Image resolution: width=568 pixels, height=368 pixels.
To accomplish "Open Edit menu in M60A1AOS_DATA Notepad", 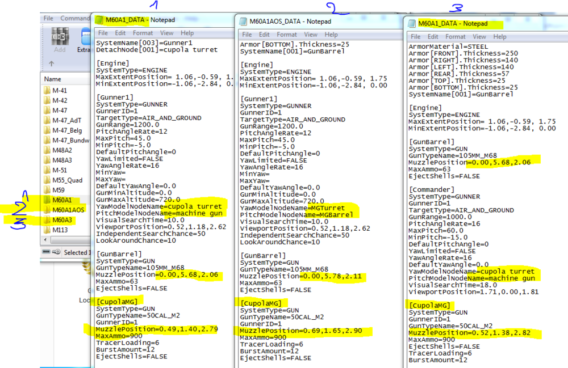I will tap(264, 35).
